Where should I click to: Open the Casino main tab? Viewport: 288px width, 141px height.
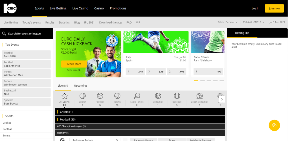[99, 8]
